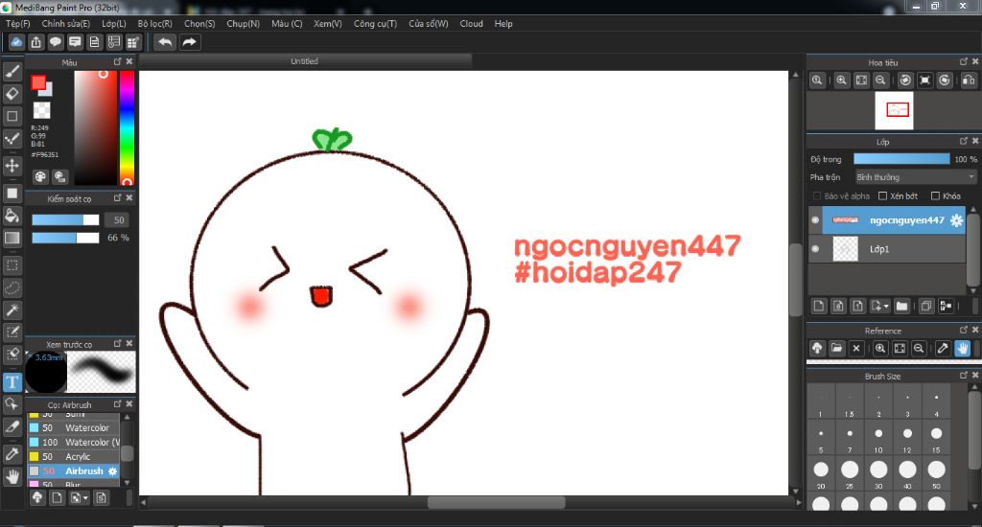Switch to the Untitled canvas tab
This screenshot has width=982, height=527.
(x=304, y=60)
